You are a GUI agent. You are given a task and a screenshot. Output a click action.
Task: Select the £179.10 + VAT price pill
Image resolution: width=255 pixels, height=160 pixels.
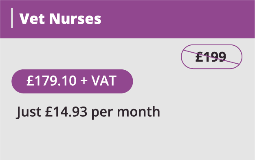pyautogui.click(x=72, y=81)
